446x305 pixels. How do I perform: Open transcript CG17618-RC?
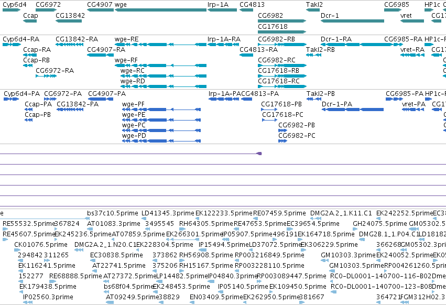tap(282, 86)
